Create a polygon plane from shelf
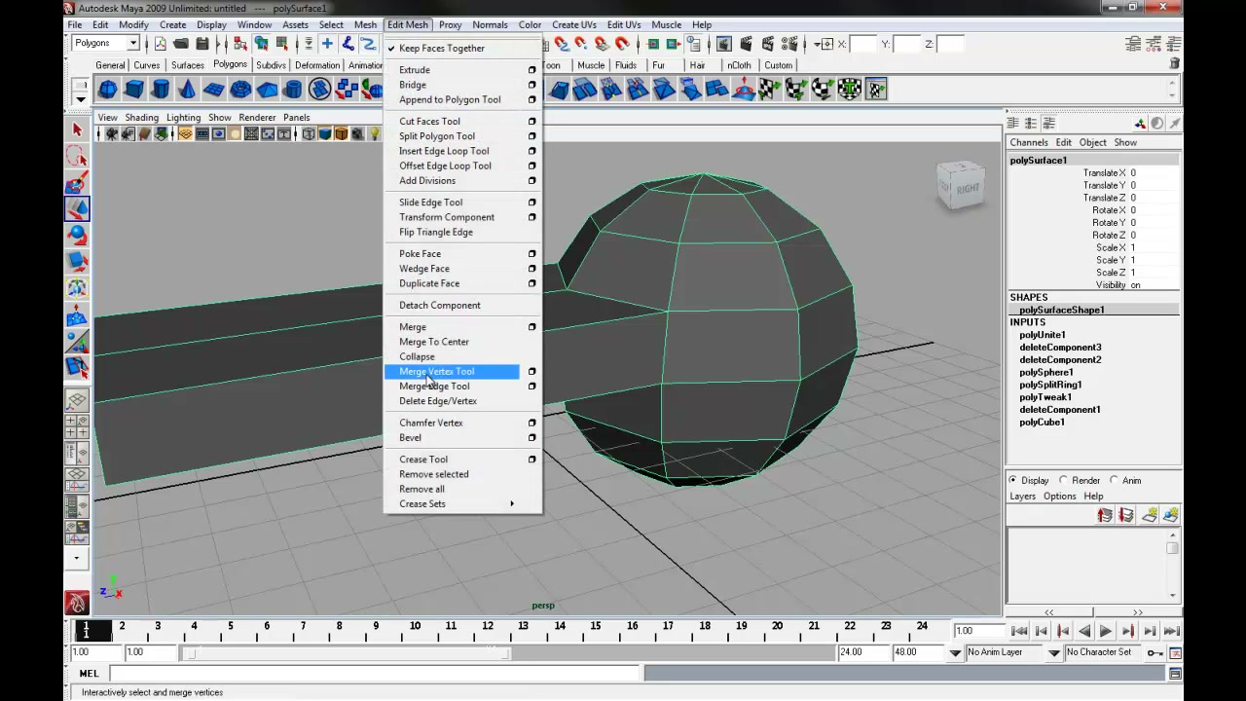This screenshot has height=701, width=1246. click(213, 90)
